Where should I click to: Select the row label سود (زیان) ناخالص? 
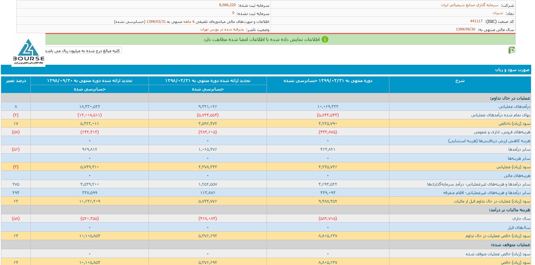pos(514,123)
